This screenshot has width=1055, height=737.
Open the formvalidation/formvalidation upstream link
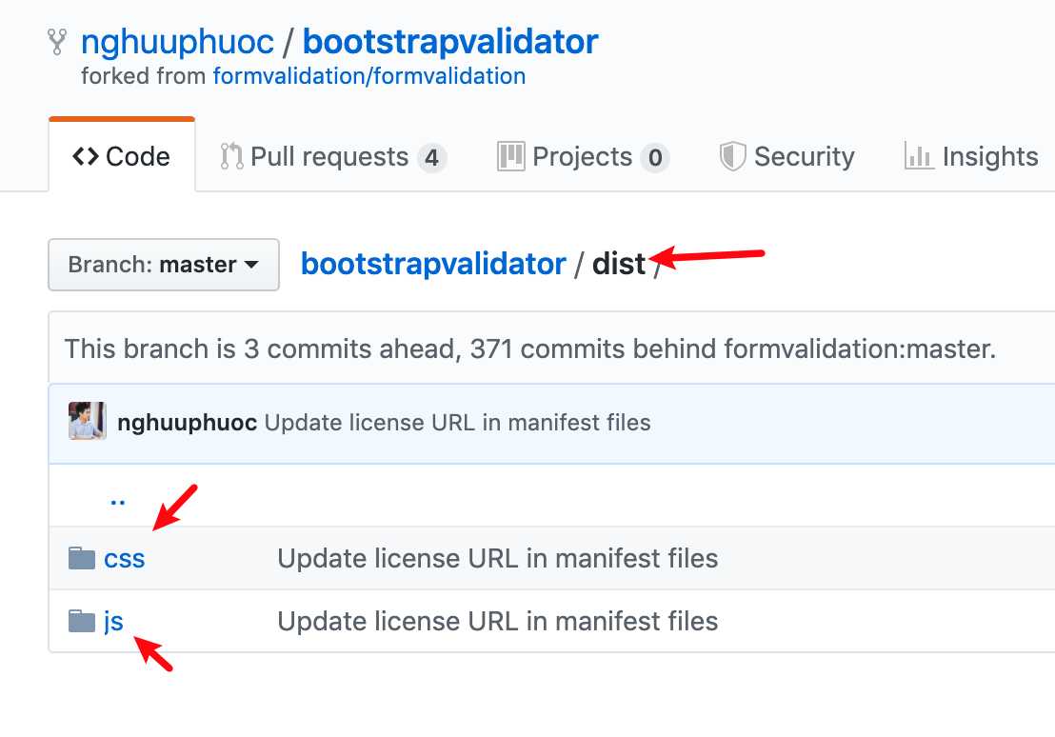[x=369, y=76]
